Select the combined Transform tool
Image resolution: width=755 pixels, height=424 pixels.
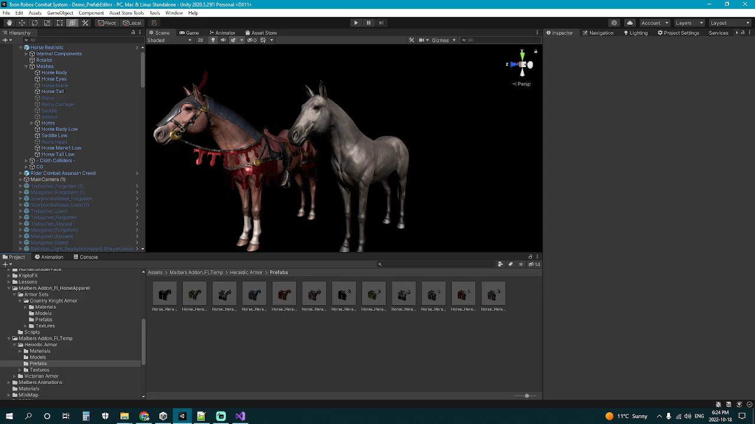point(72,23)
